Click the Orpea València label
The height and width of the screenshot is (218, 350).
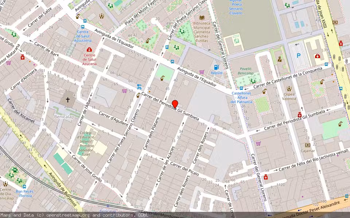(x=289, y=97)
